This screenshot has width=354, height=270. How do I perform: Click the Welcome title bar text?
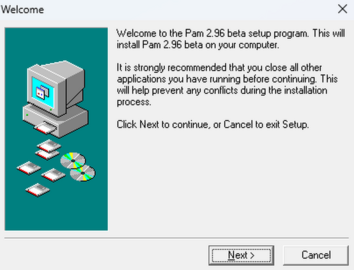(22, 9)
